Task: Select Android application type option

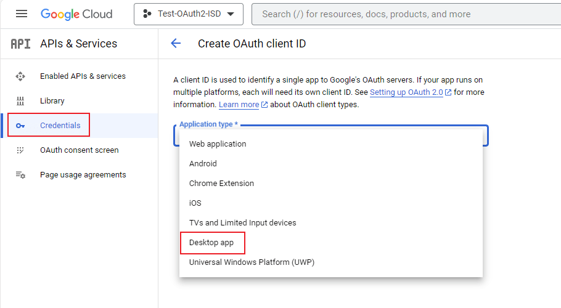Action: coord(203,164)
